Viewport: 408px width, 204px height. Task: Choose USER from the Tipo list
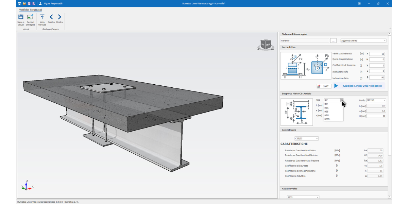pos(333,119)
